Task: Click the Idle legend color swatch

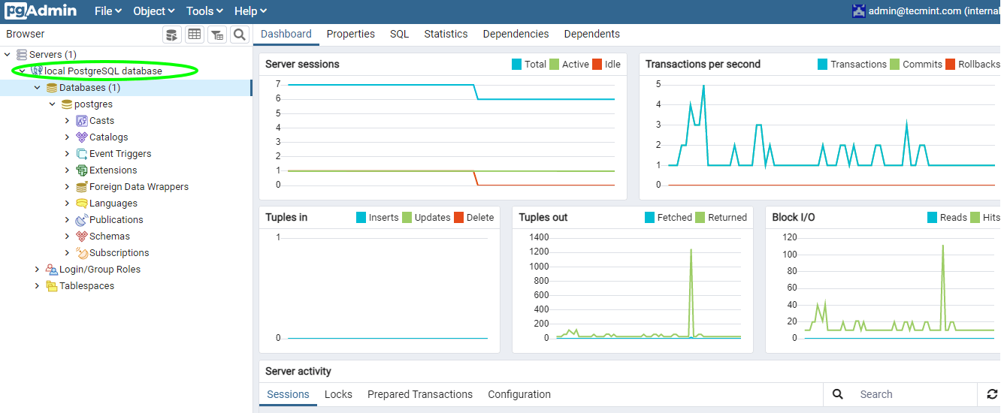Action: tap(597, 65)
